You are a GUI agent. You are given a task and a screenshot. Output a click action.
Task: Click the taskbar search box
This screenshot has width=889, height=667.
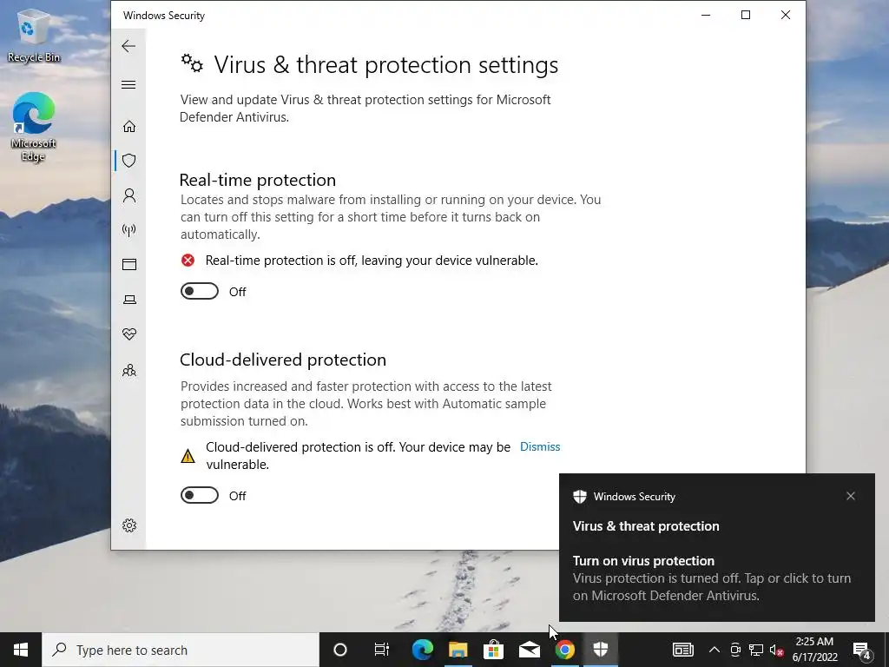(181, 650)
